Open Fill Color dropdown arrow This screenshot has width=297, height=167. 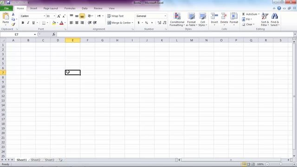click(x=58, y=23)
